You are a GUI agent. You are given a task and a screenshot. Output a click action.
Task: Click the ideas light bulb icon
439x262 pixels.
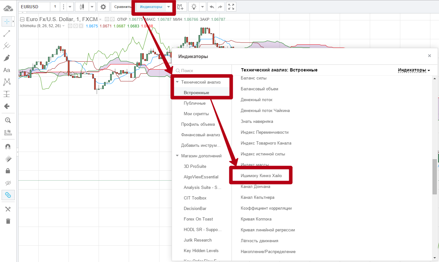194,7
